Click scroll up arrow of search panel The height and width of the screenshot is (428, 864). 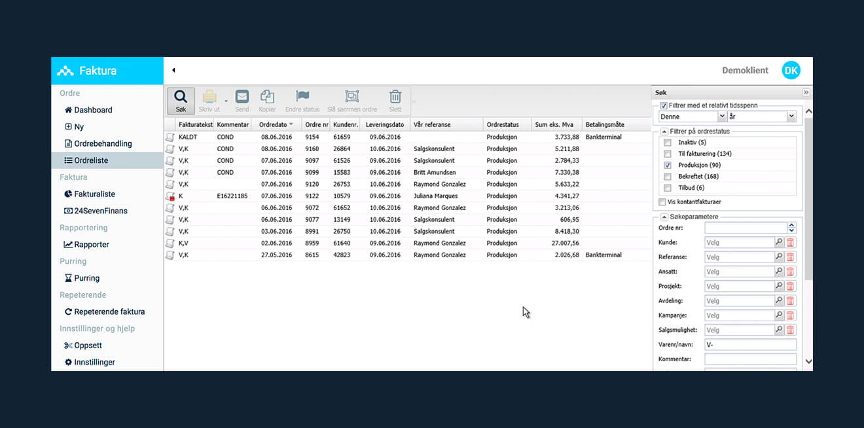pyautogui.click(x=808, y=112)
